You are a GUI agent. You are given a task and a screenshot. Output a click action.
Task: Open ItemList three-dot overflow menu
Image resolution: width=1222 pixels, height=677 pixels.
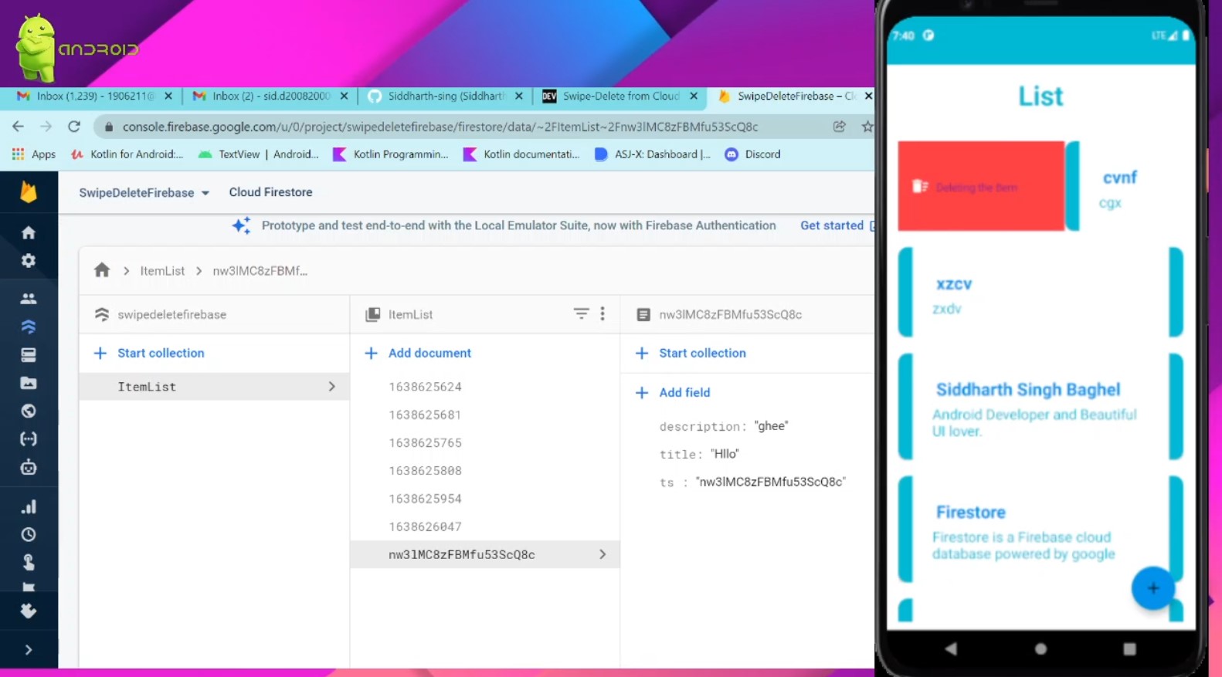pyautogui.click(x=603, y=313)
